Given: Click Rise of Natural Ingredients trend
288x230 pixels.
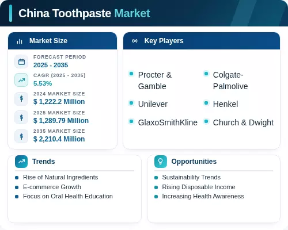Looking at the screenshot, I should 60,177.
